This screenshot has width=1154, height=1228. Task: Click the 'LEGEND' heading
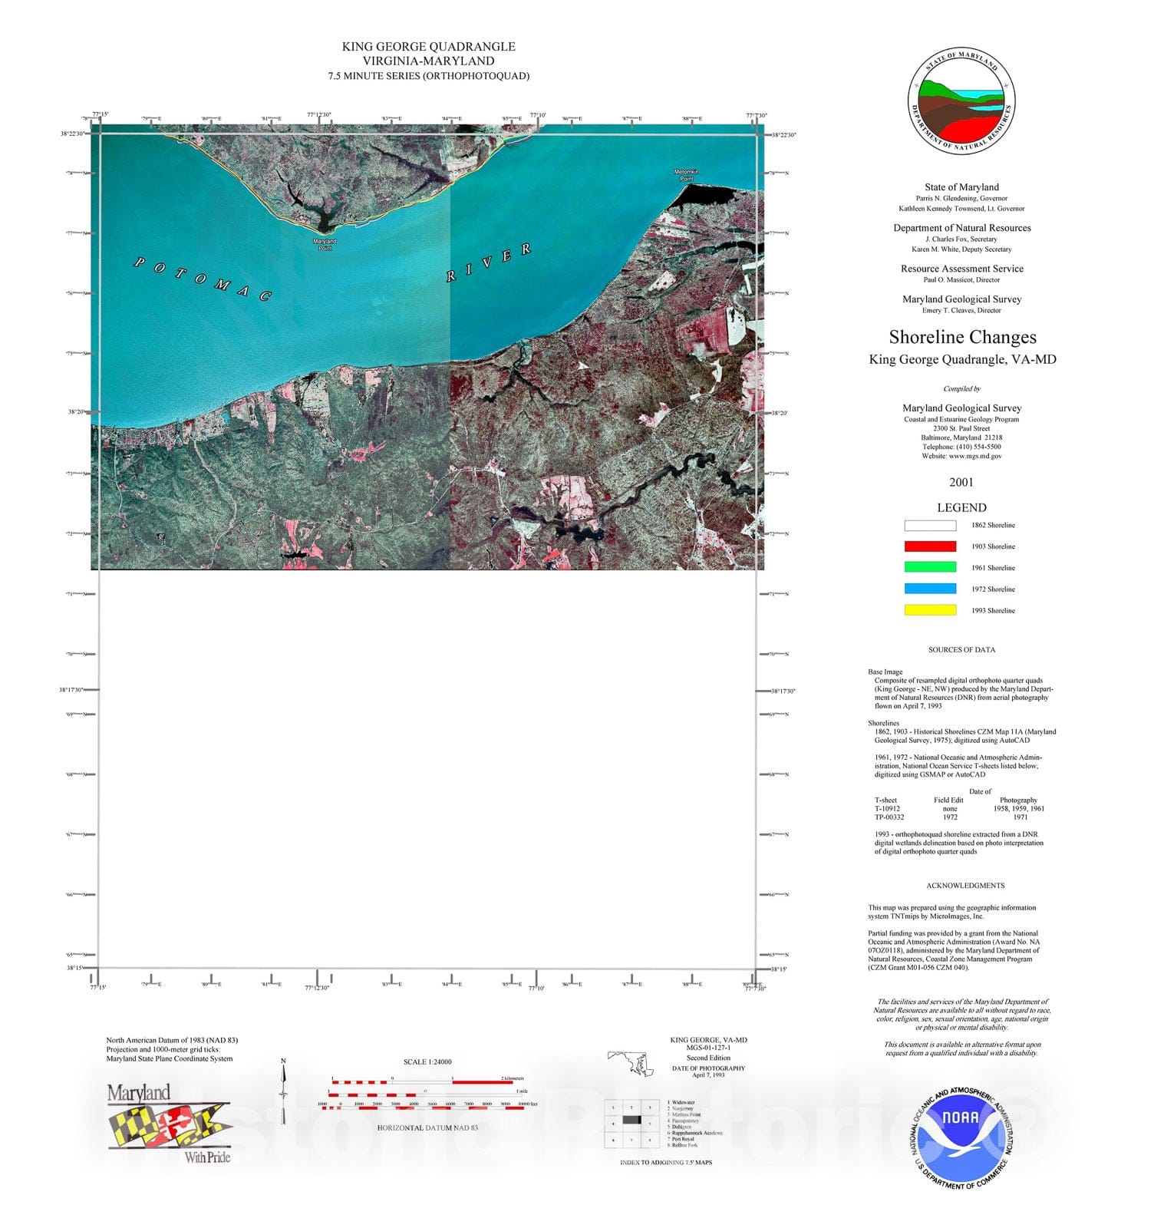(961, 507)
